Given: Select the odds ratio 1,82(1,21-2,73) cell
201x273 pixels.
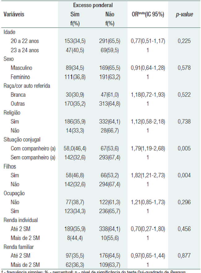Looking at the screenshot, I should pos(148,175).
